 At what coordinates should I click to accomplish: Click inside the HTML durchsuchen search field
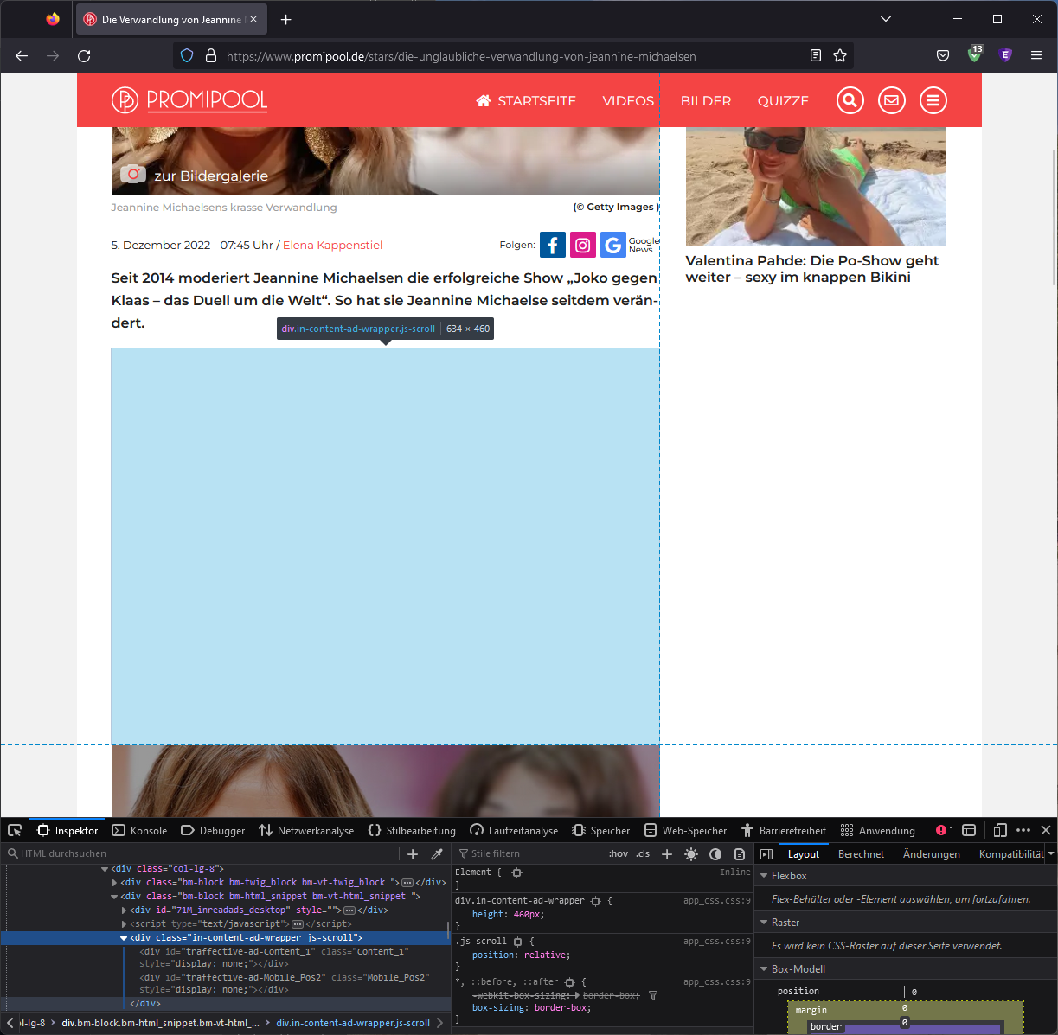(x=87, y=853)
